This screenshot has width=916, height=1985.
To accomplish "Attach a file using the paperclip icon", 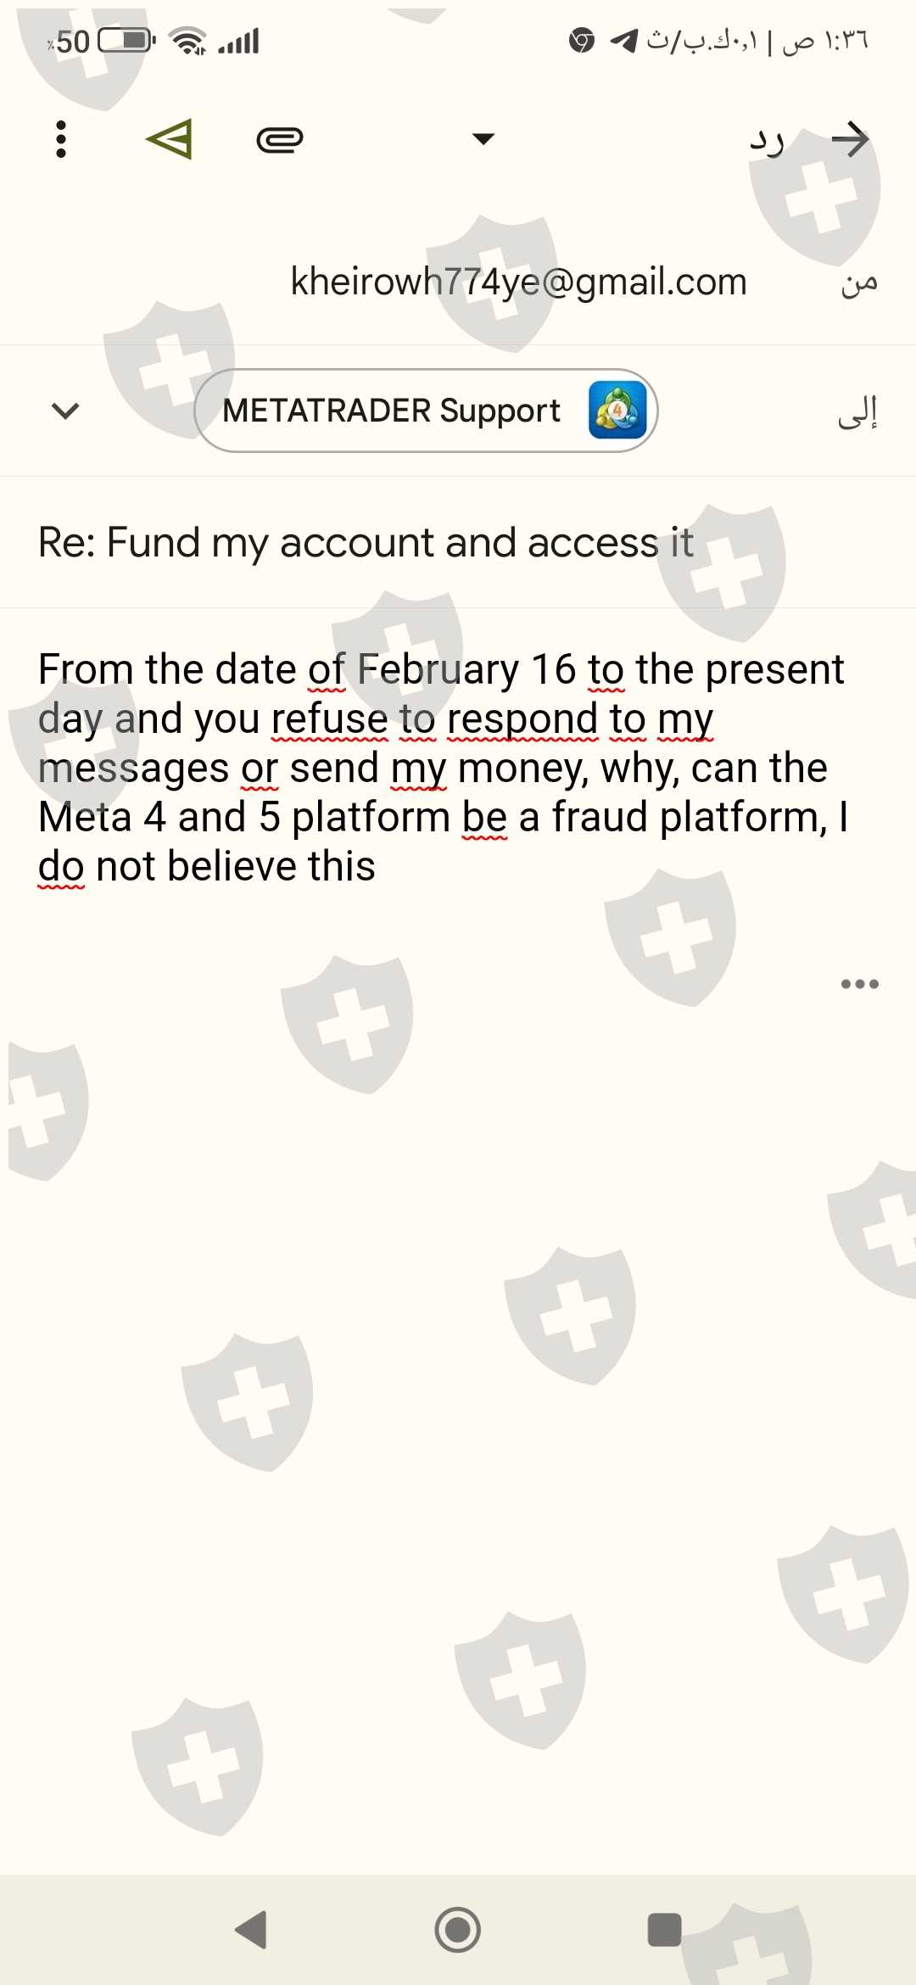I will click(x=279, y=139).
